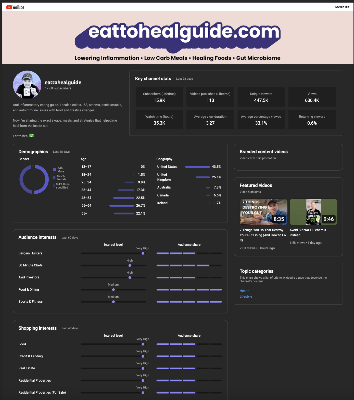Click the Real Estate interest level dot
Viewport: 354px width, 400px height.
click(143, 368)
